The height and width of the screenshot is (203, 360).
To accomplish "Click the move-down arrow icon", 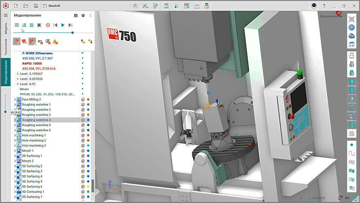I will [x=90, y=41].
